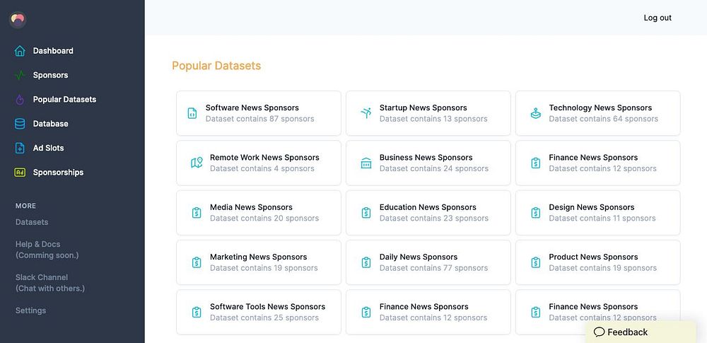The width and height of the screenshot is (707, 343).
Task: Open the Feedback chat widget
Action: tap(621, 332)
